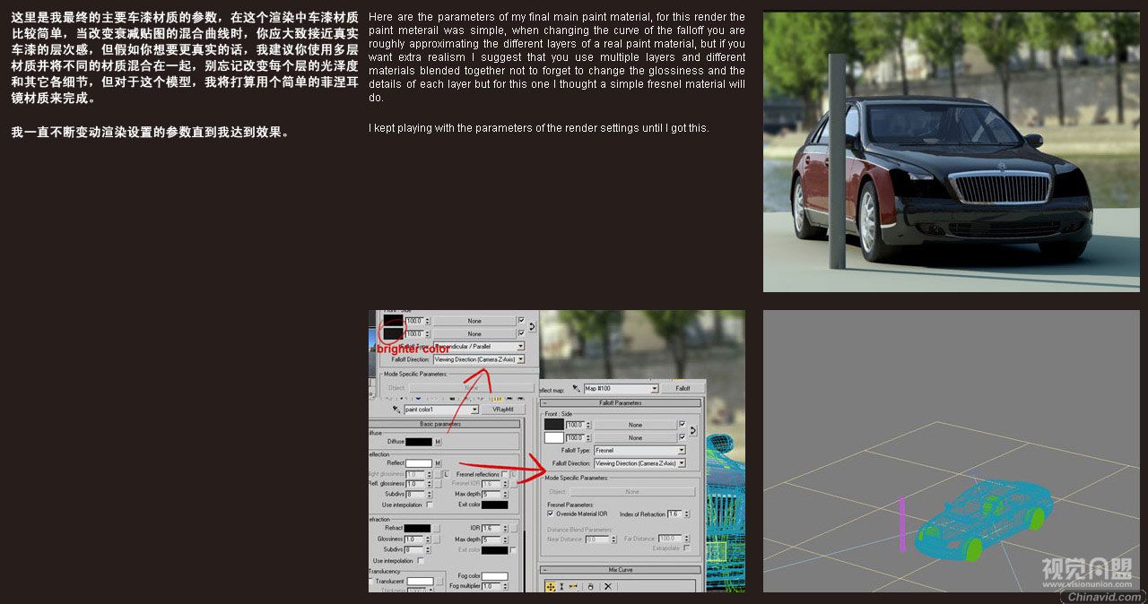1148x604 pixels.
Task: Click the white Fog color swatch
Action: click(x=494, y=575)
